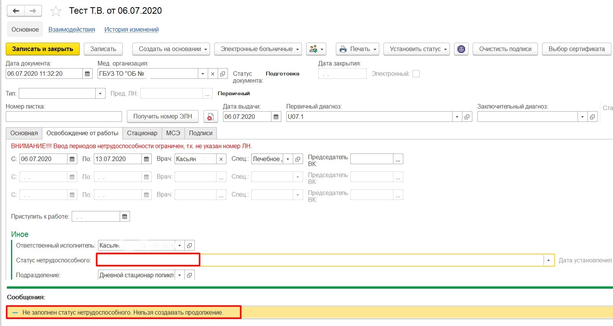
Task: Click red cancel ELN number icon
Action: (209, 117)
